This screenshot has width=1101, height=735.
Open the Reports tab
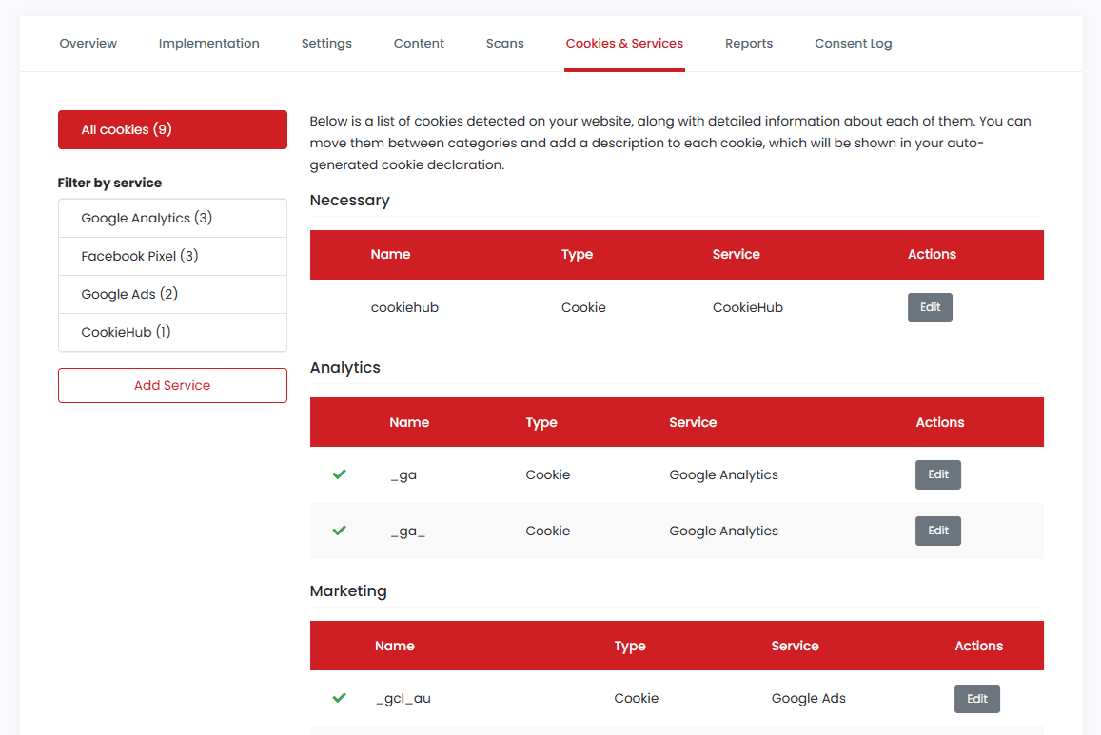coord(749,44)
